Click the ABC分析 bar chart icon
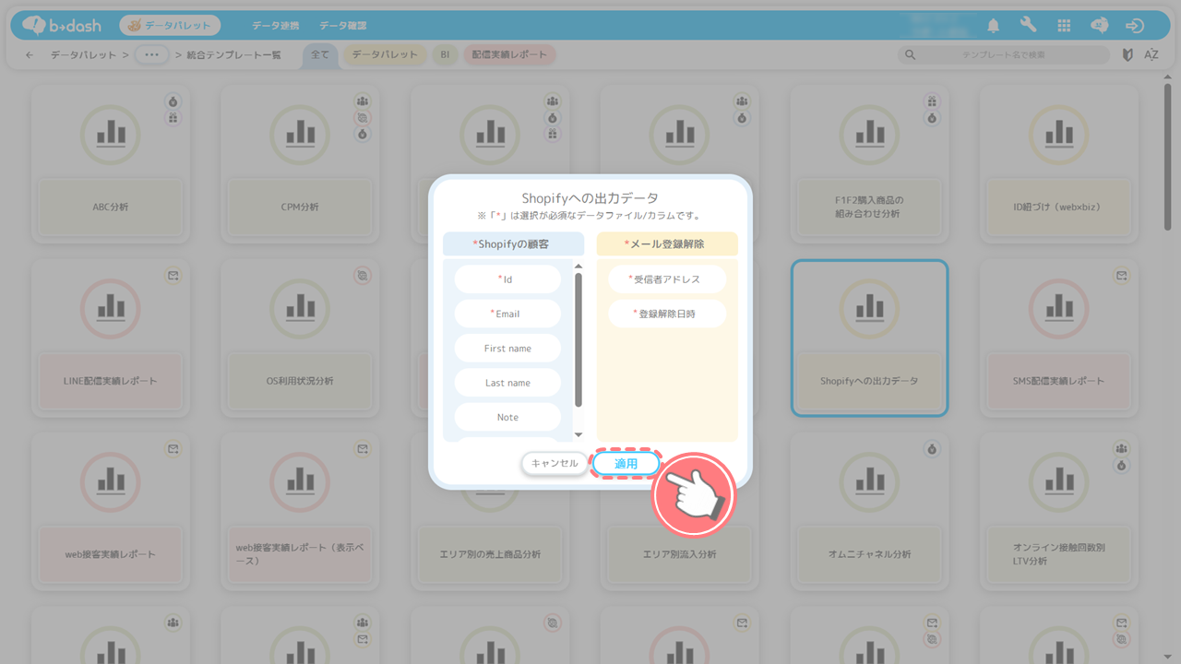Viewport: 1181px width, 664px height. 111,135
